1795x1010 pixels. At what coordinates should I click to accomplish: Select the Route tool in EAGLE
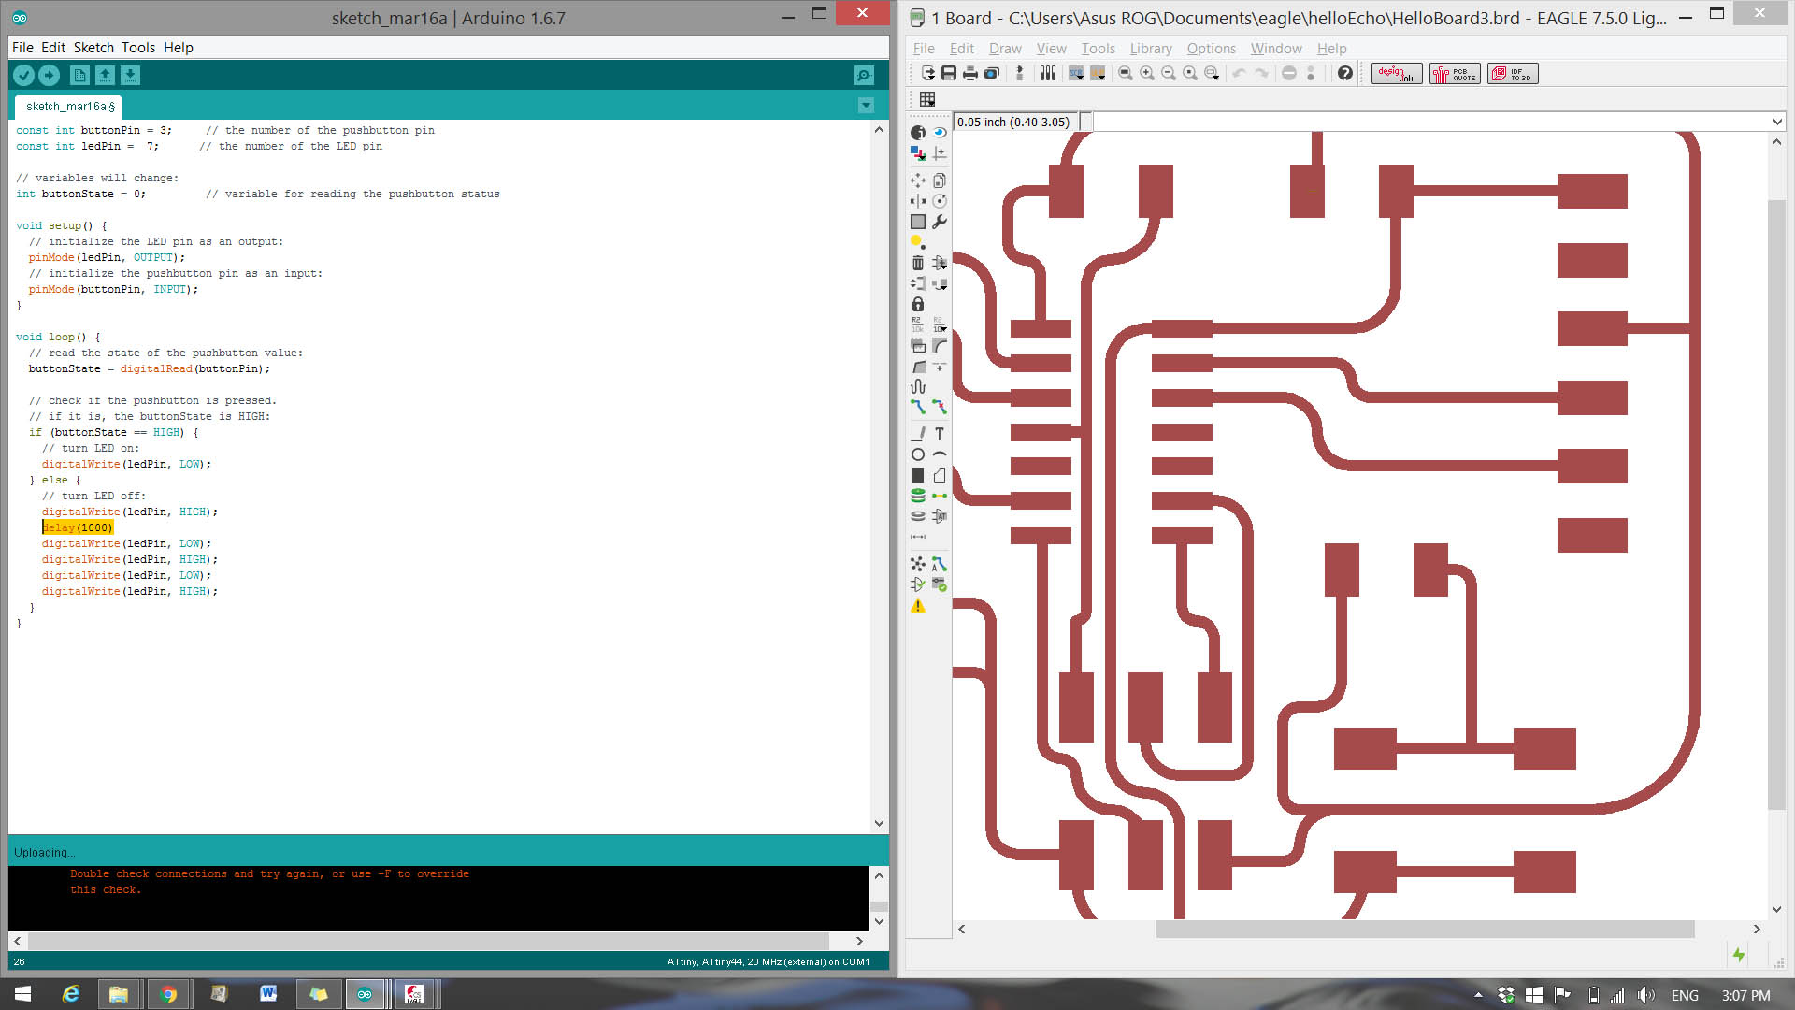[x=918, y=407]
